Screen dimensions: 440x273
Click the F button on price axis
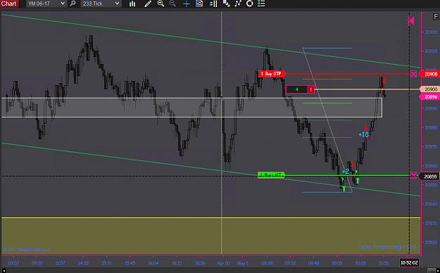436,17
